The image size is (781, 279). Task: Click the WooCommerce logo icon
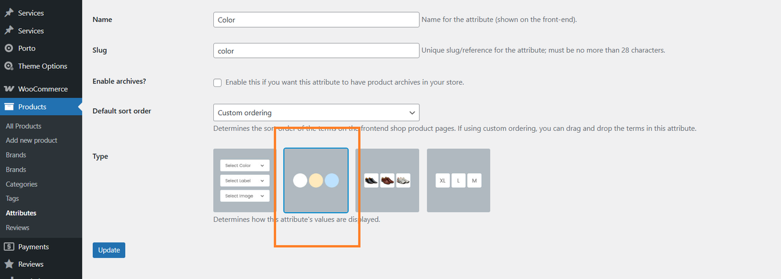(9, 89)
